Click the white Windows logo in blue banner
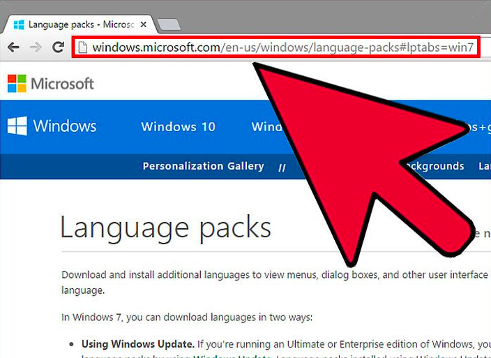The height and width of the screenshot is (358, 491). click(x=17, y=126)
